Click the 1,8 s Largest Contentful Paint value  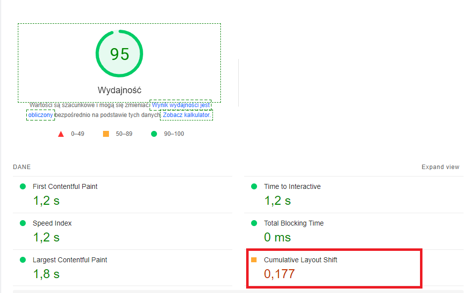coord(46,274)
